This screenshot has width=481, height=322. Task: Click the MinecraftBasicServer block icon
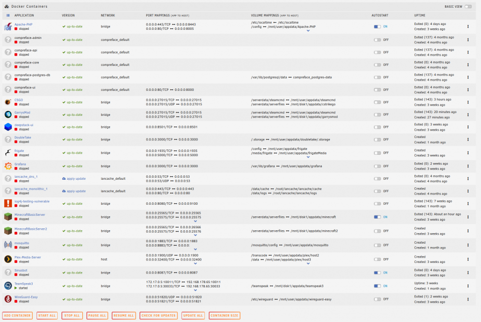pyautogui.click(x=8, y=217)
